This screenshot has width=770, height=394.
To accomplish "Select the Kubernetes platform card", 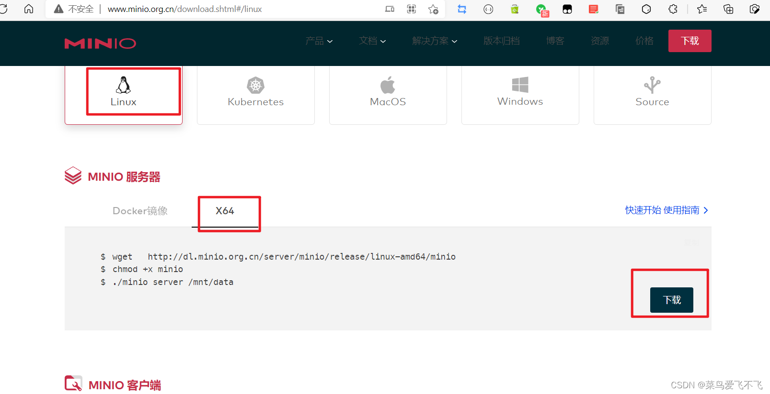I will [x=256, y=95].
